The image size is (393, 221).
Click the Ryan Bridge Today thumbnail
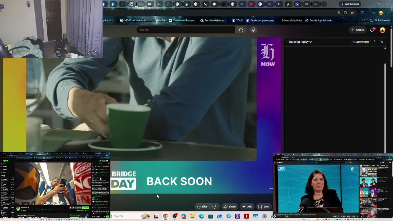[x=368, y=192]
